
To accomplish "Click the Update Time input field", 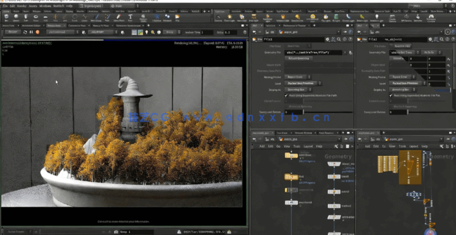I will click(206, 32).
